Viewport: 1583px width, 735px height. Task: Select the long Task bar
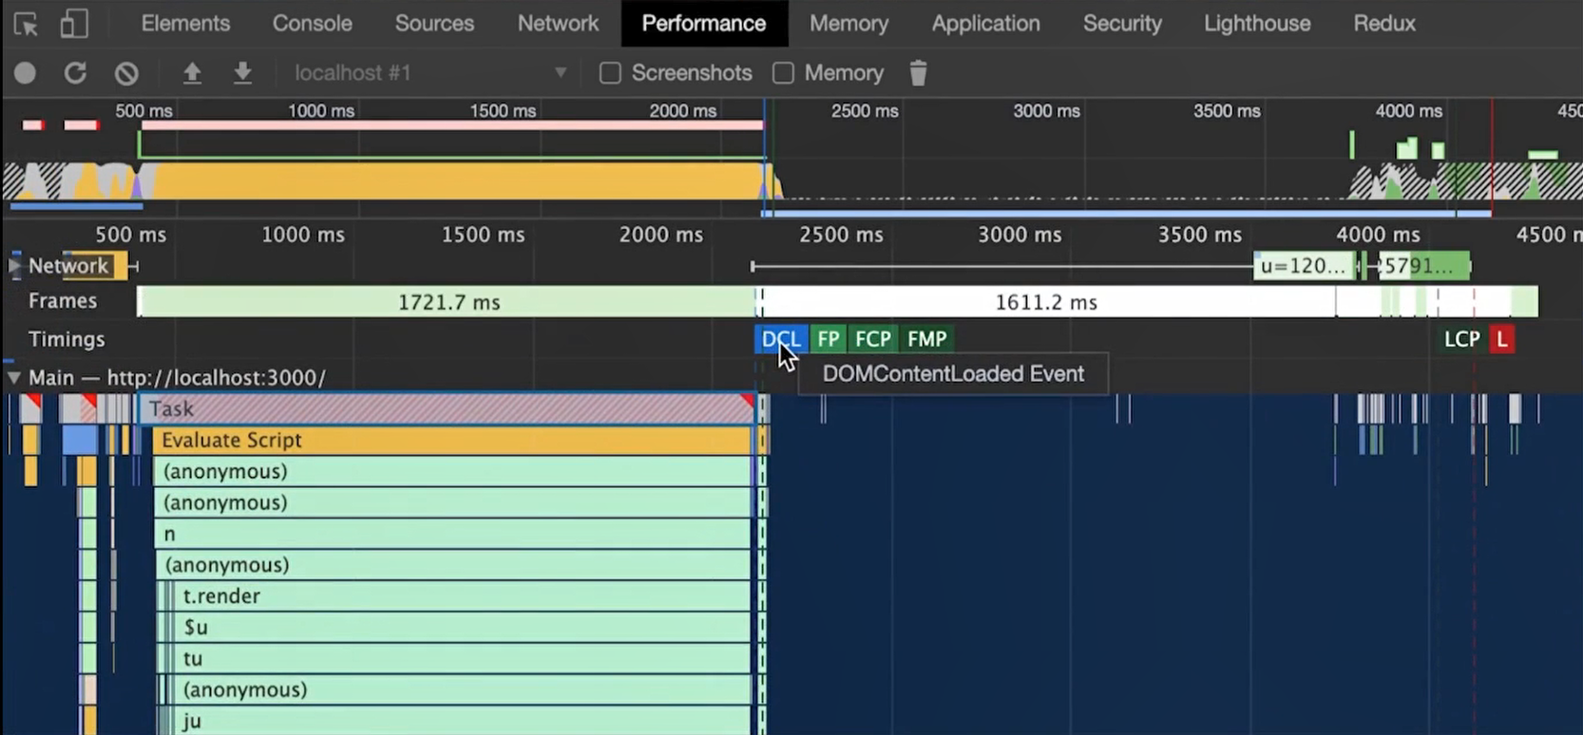click(x=446, y=409)
